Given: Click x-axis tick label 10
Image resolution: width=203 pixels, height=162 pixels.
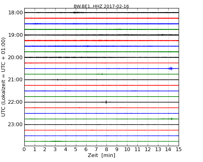Looking at the screenshot, I should click(x=127, y=150).
